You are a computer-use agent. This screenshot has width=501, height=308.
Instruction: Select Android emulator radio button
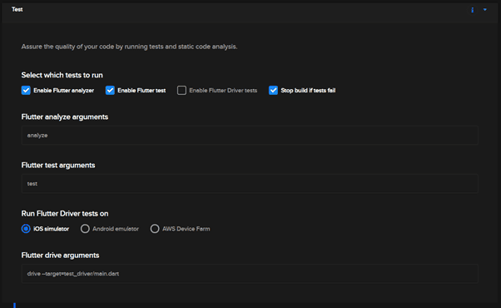click(x=85, y=229)
